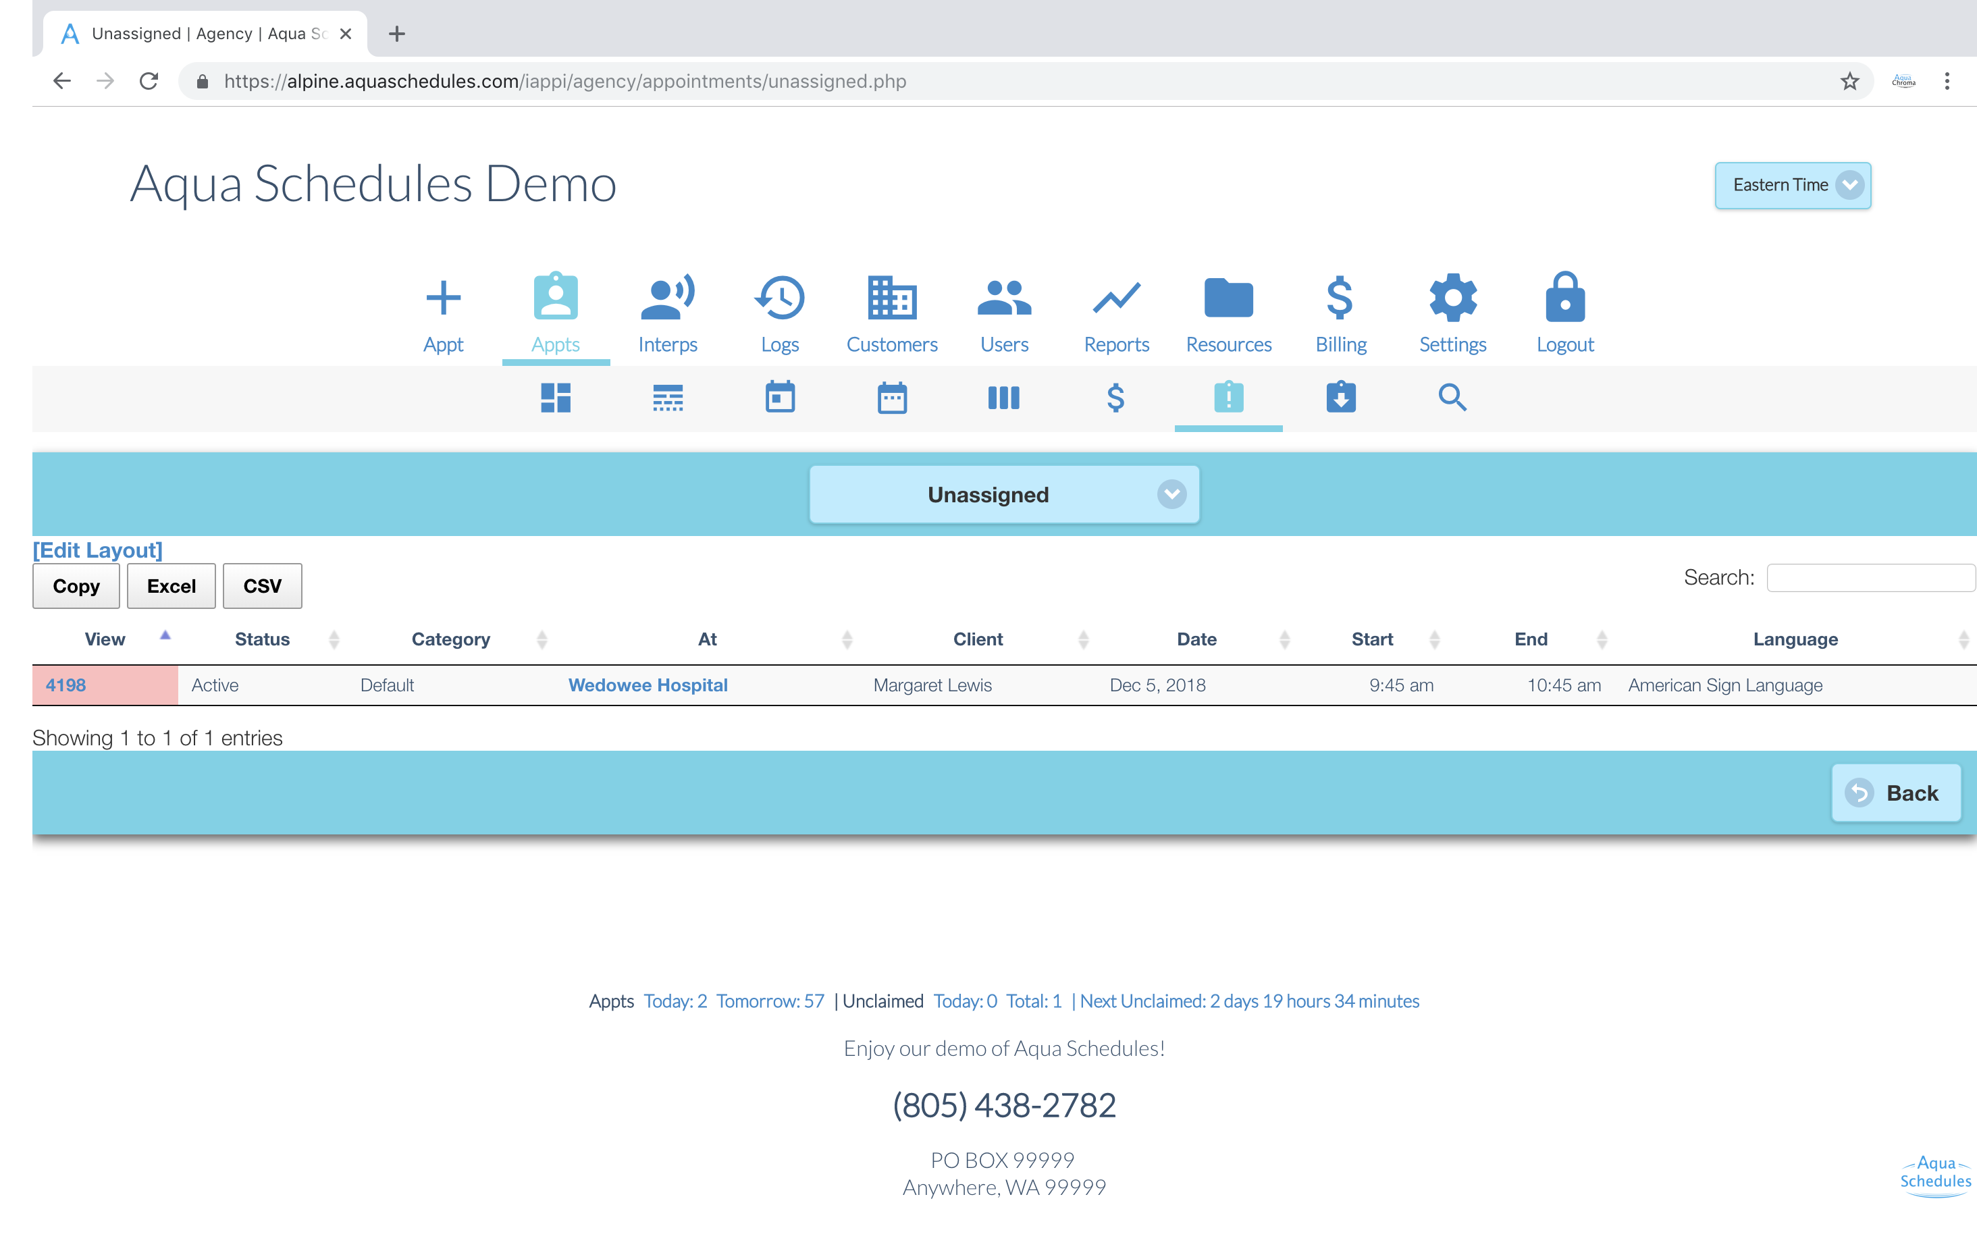The height and width of the screenshot is (1253, 1977).
Task: Open the month calendar sub-menu icon
Action: 892,398
